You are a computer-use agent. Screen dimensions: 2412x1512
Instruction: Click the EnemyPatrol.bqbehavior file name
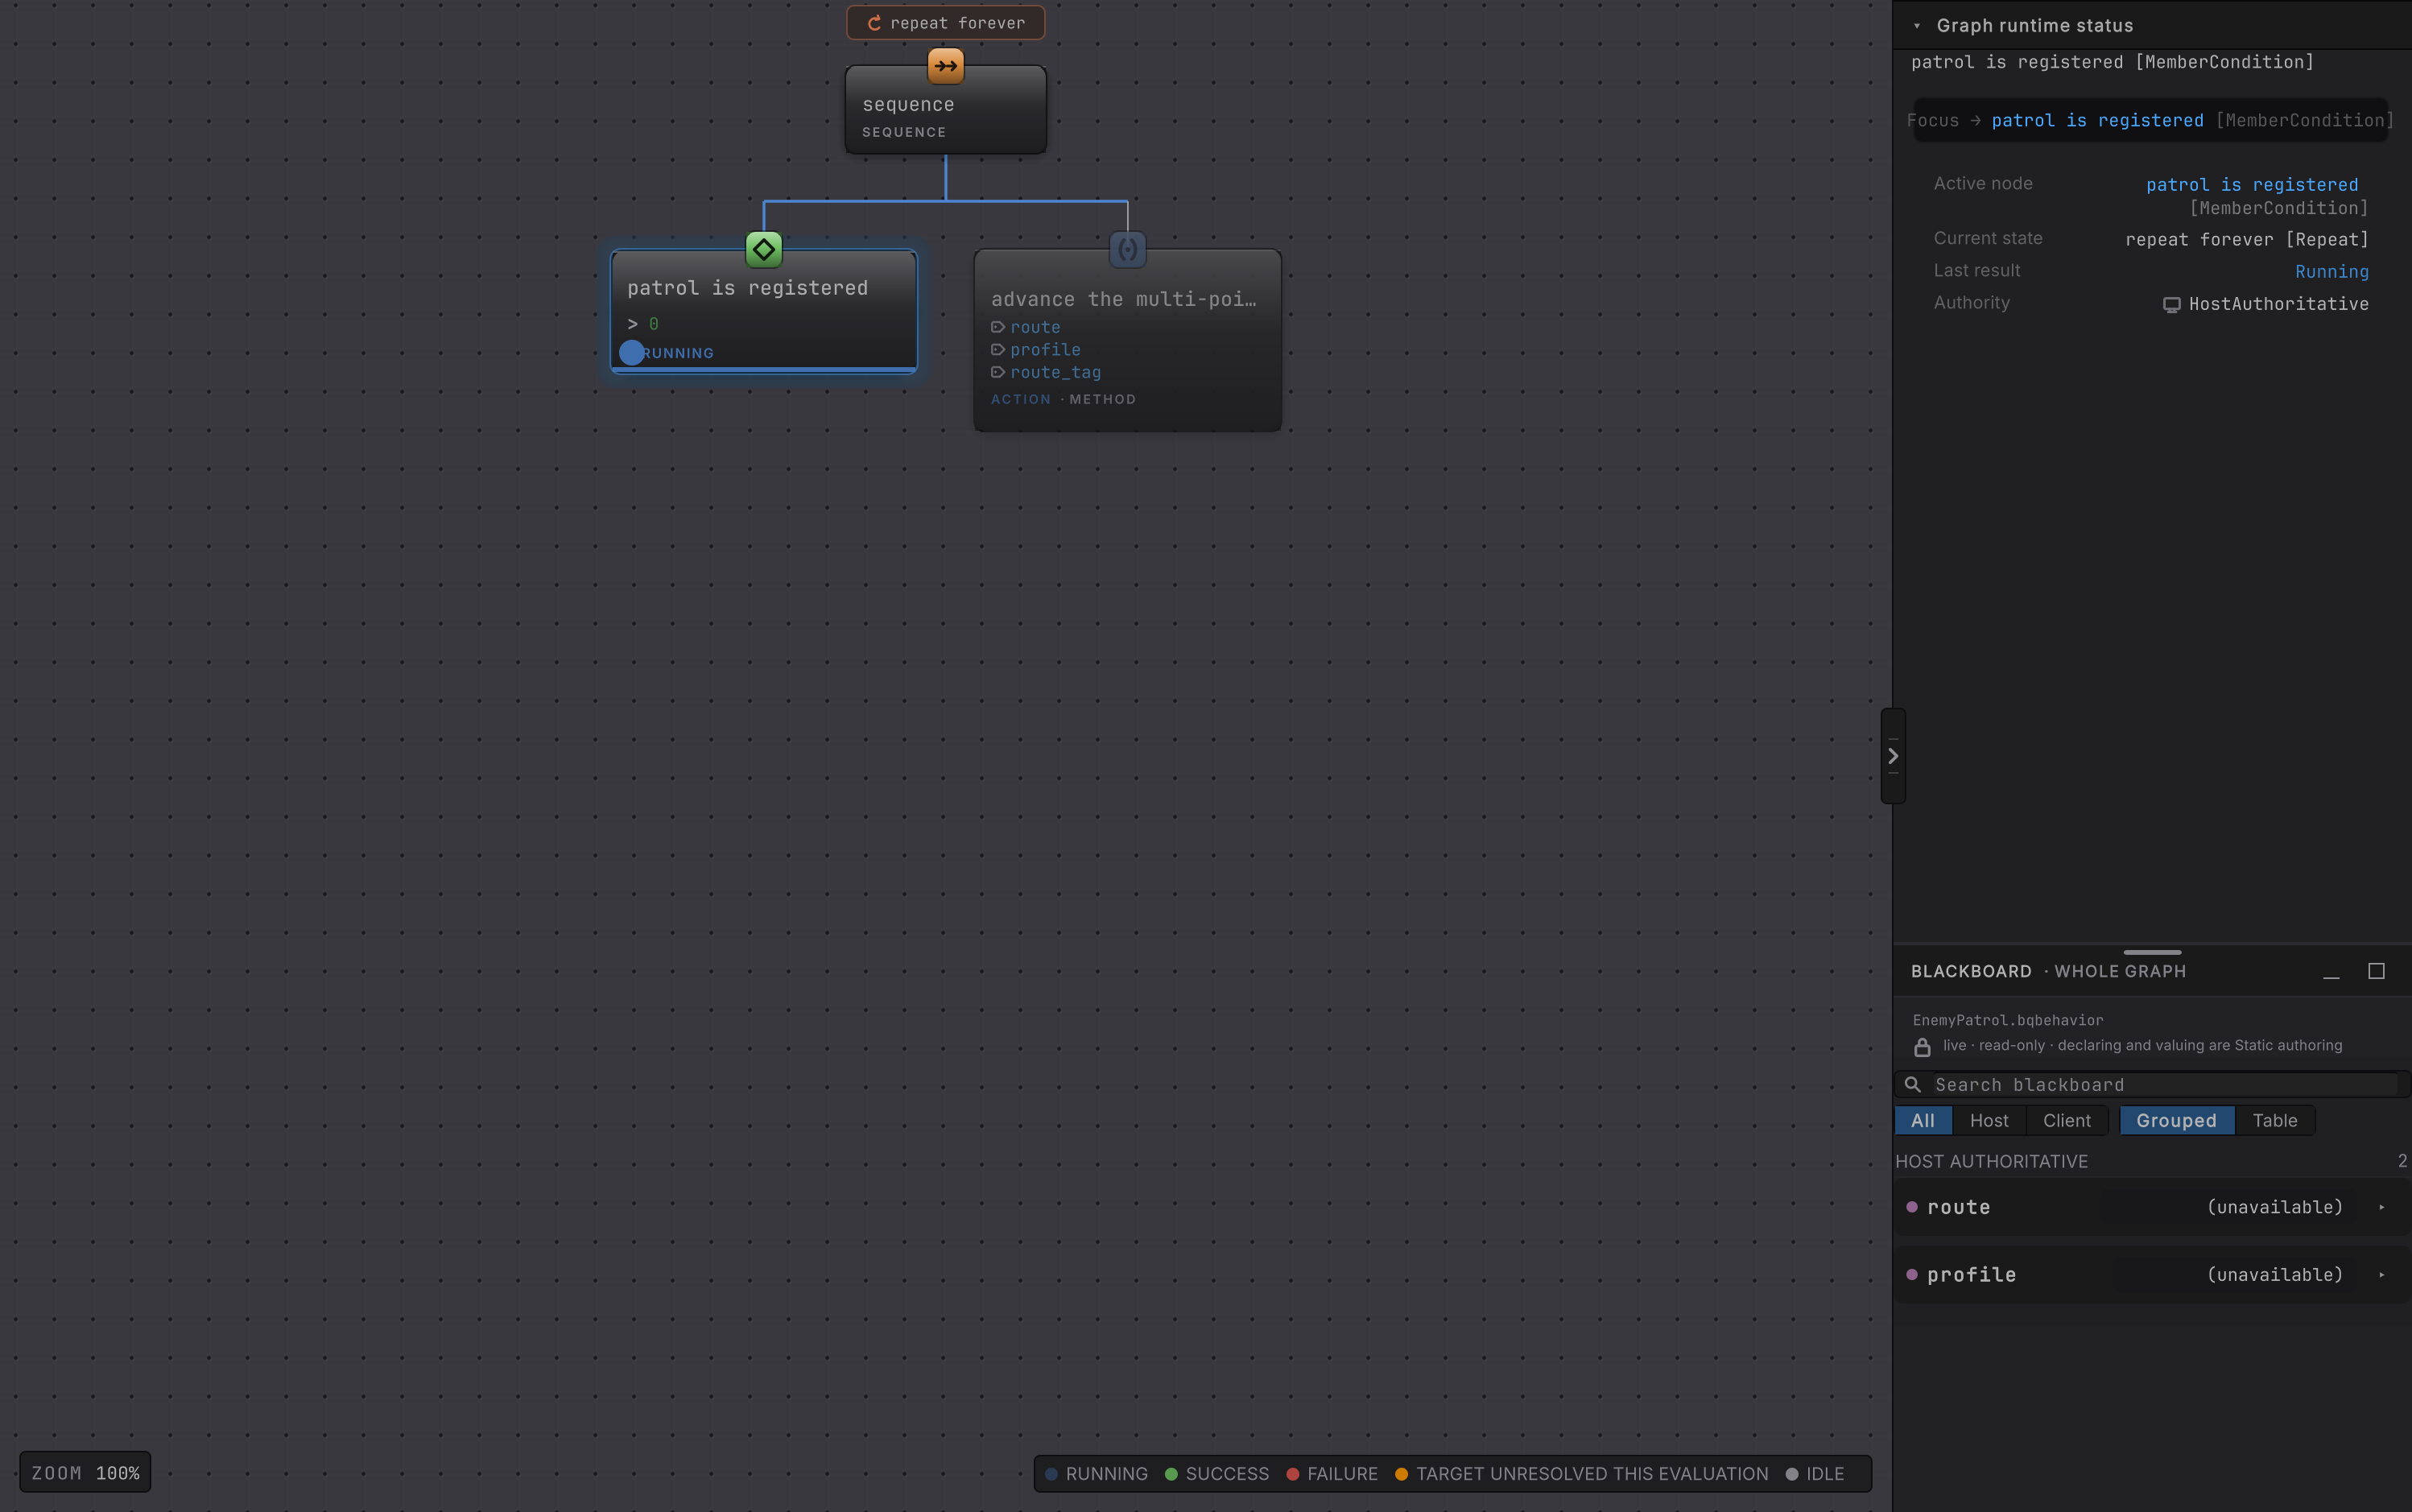click(x=2007, y=1020)
